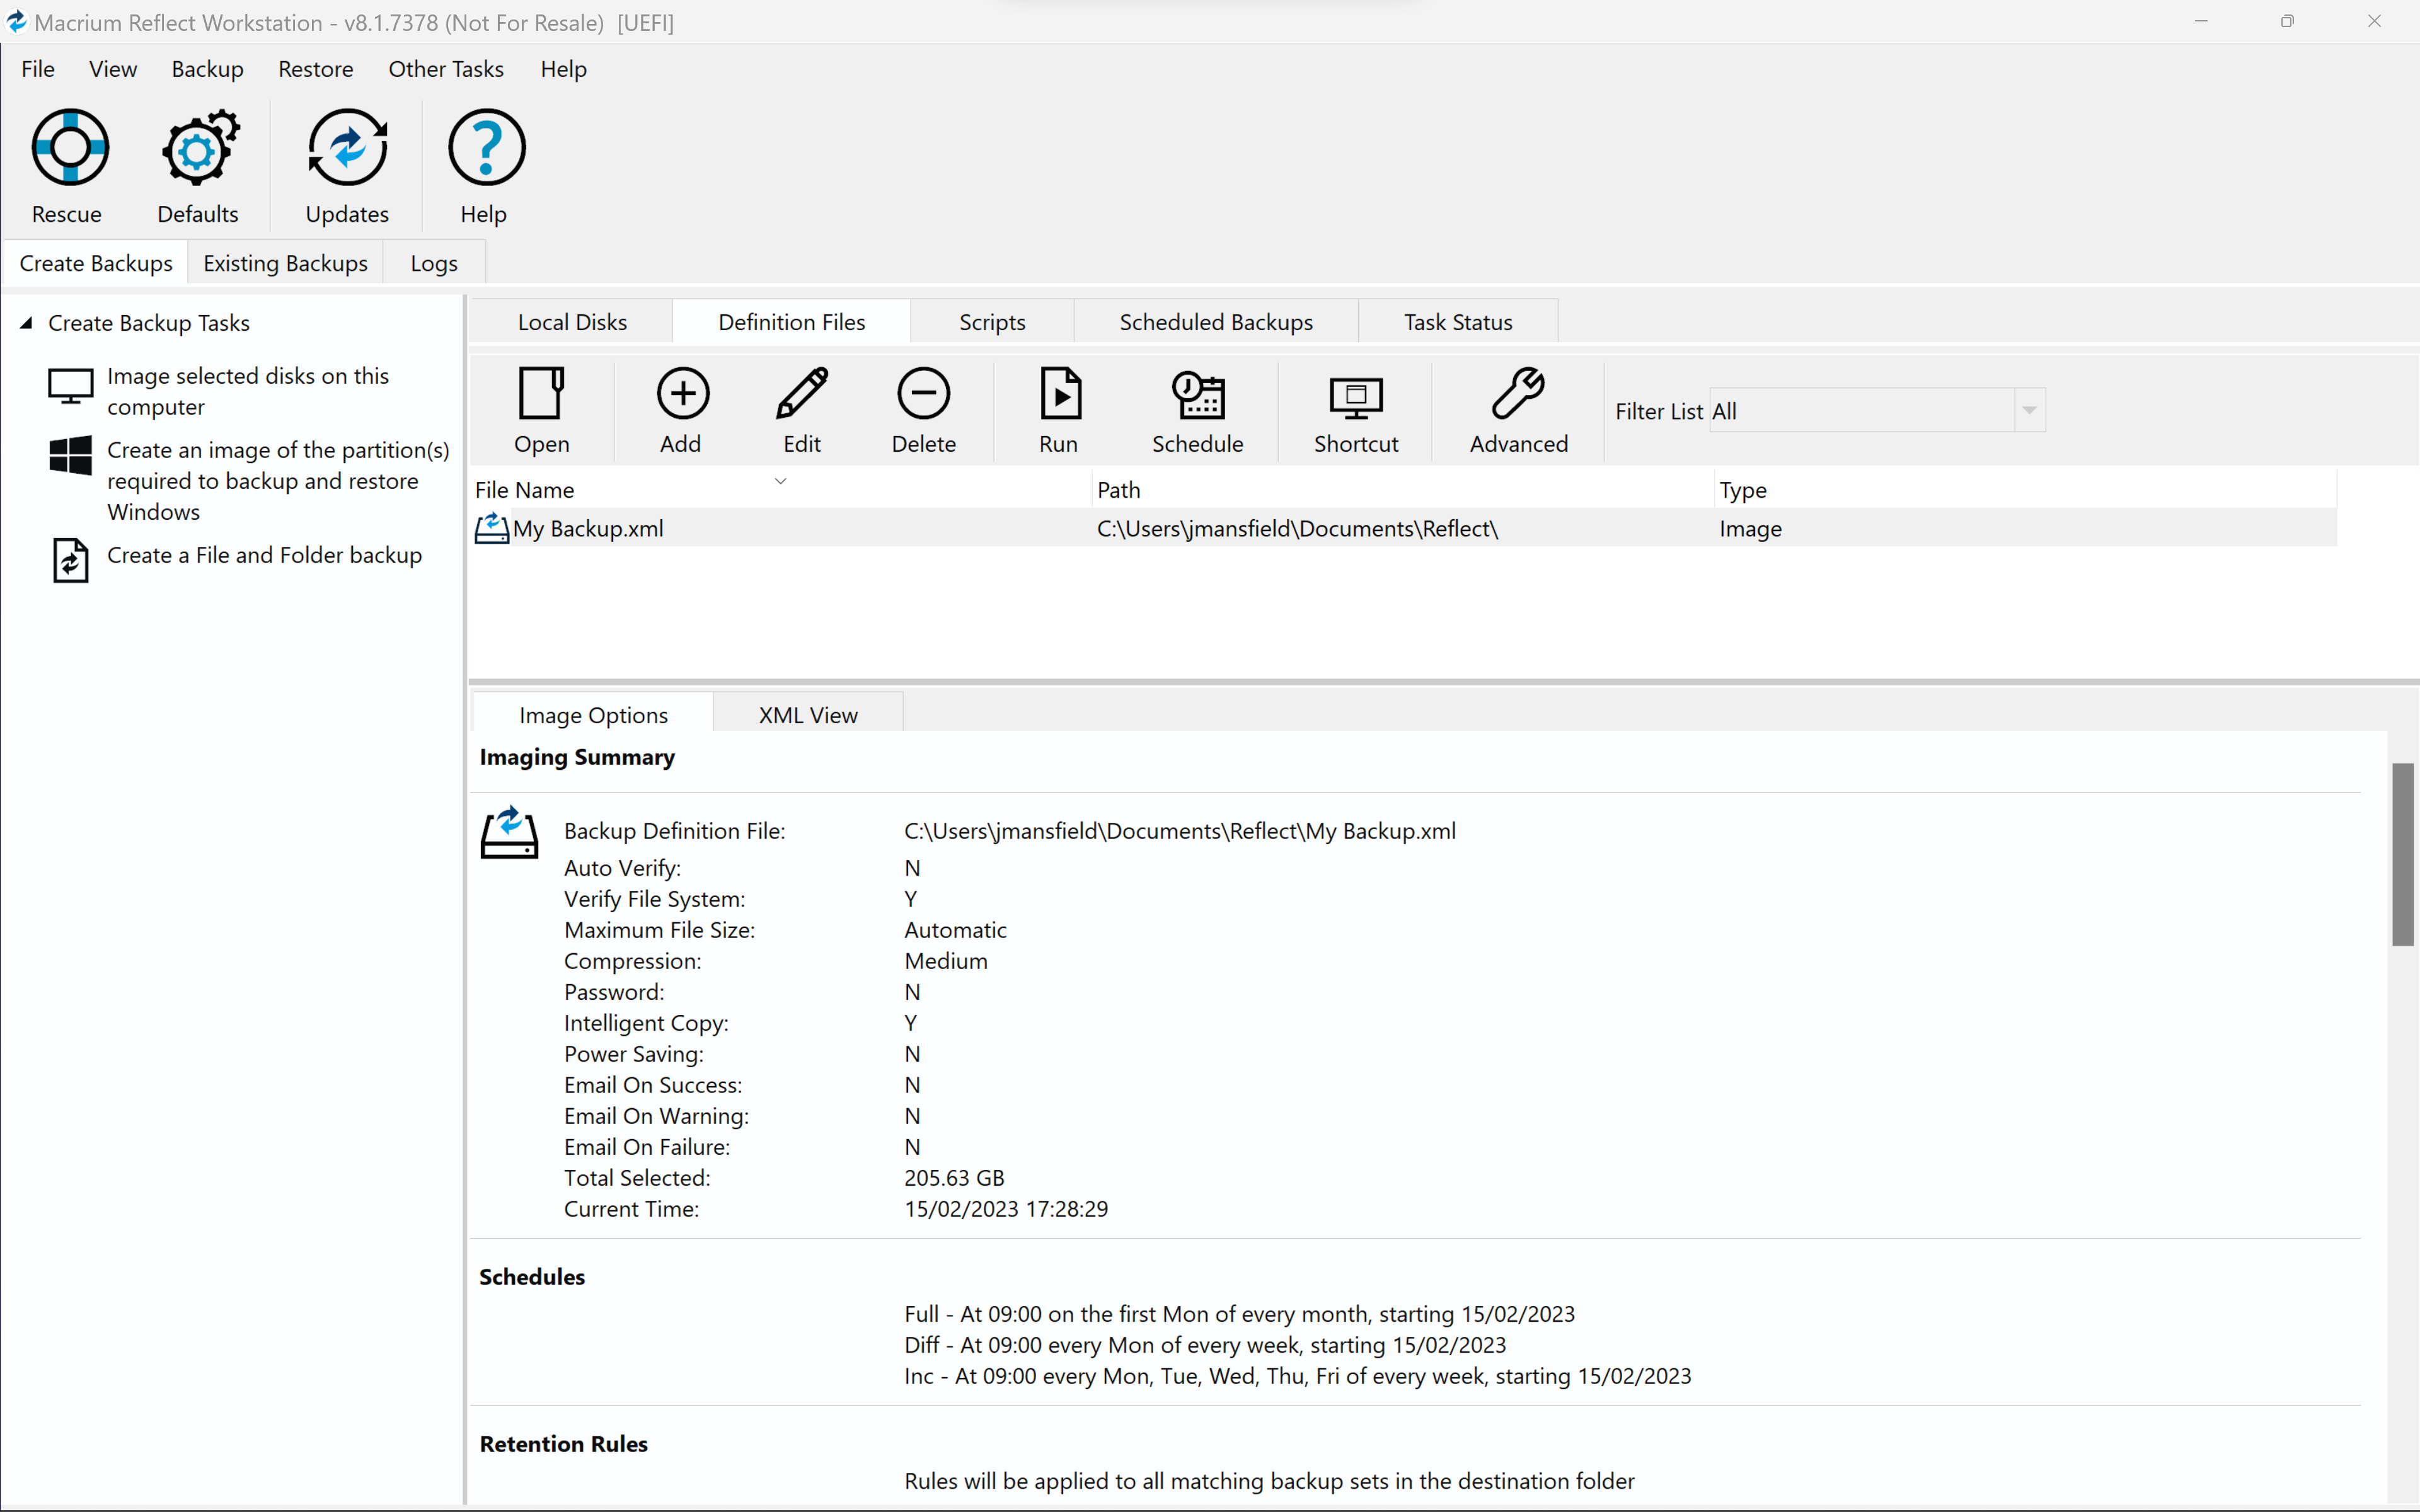Image resolution: width=2420 pixels, height=1512 pixels.
Task: Check for Updates icon
Action: tap(347, 148)
